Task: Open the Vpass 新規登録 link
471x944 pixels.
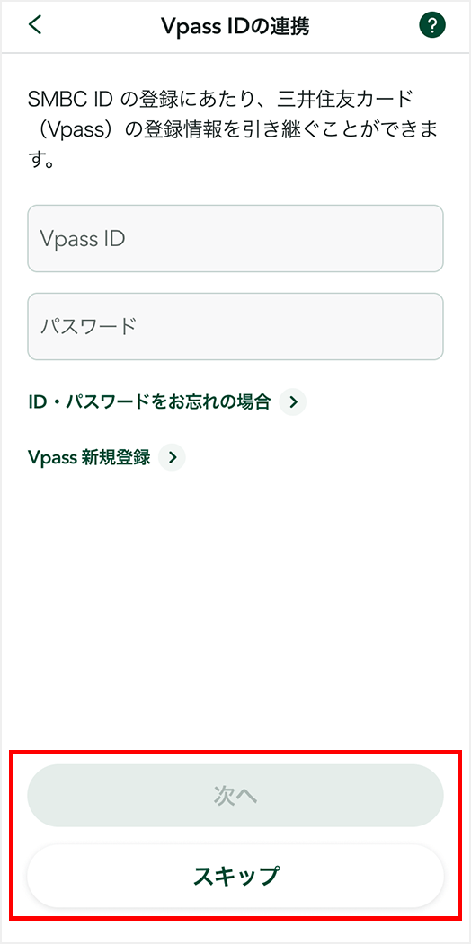Action: (x=89, y=457)
